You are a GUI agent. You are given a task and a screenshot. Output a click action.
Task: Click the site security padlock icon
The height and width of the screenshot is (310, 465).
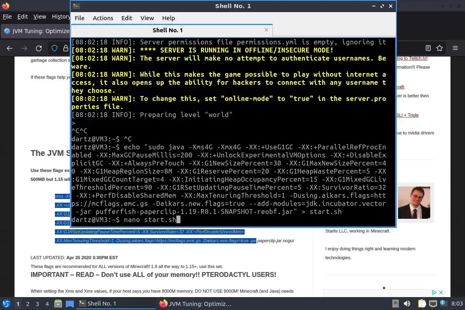[x=65, y=48]
